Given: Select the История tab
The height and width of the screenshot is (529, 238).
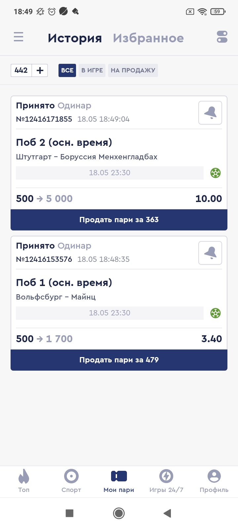Looking at the screenshot, I should tap(75, 38).
